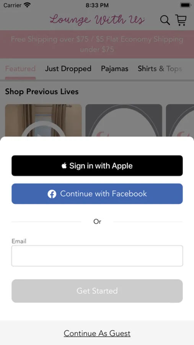Continue with Facebook
This screenshot has height=345, width=194.
[97, 194]
